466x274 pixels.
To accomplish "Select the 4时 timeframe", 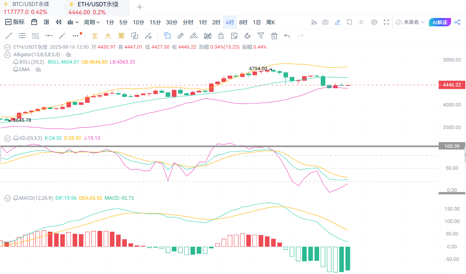I will 230,22.
